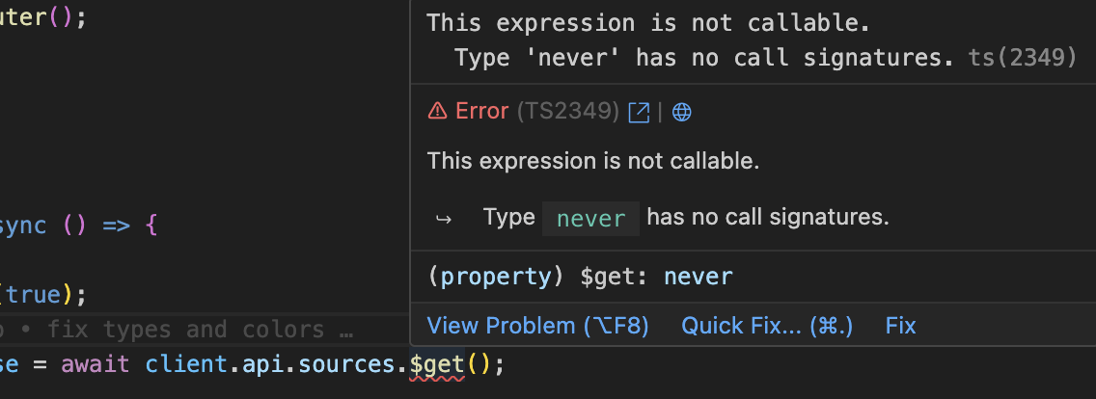Click the arrow function => in the editor
1096x399 pixels.
click(x=115, y=226)
